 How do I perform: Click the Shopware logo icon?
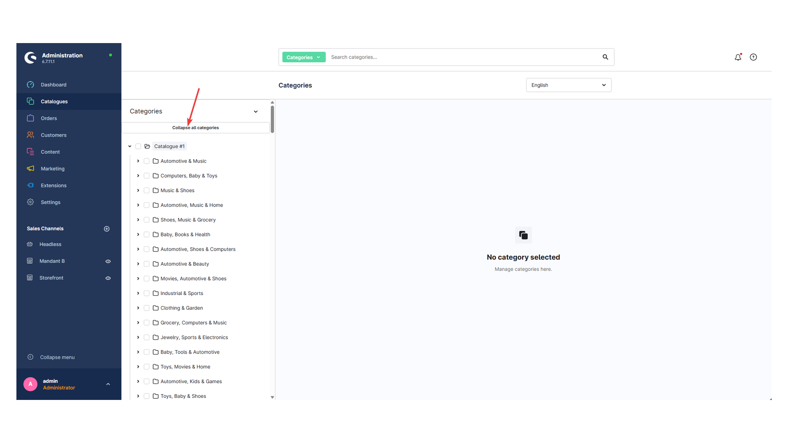30,58
